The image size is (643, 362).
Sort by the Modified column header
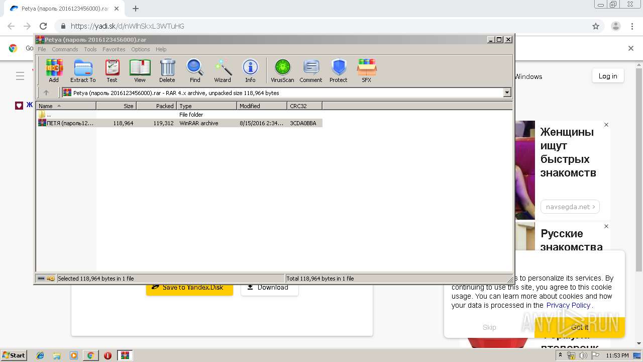coord(262,106)
